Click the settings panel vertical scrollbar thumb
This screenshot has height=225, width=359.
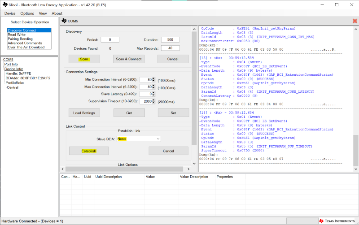click(x=194, y=88)
